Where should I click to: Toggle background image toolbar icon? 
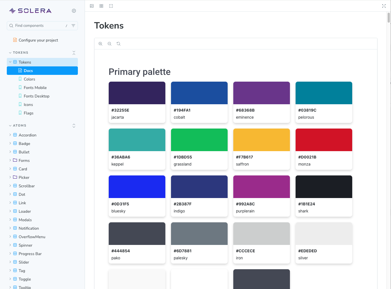coord(92,6)
